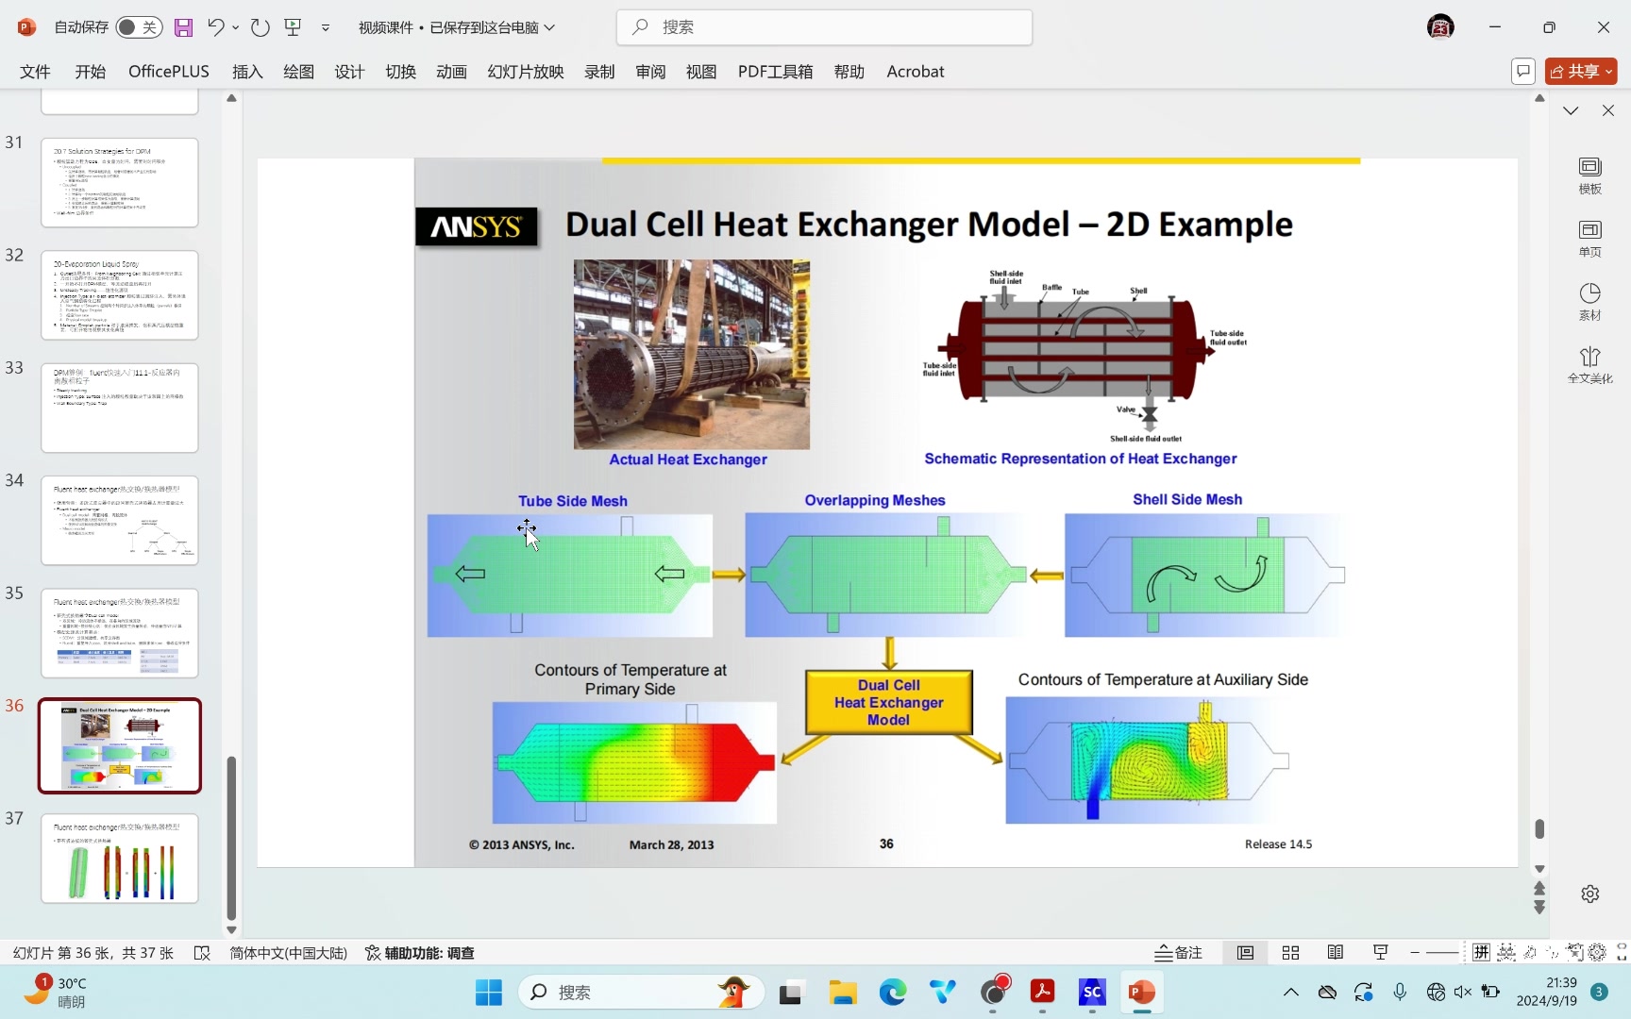1631x1019 pixels.
Task: Click the microphone tray icon
Action: [1400, 992]
